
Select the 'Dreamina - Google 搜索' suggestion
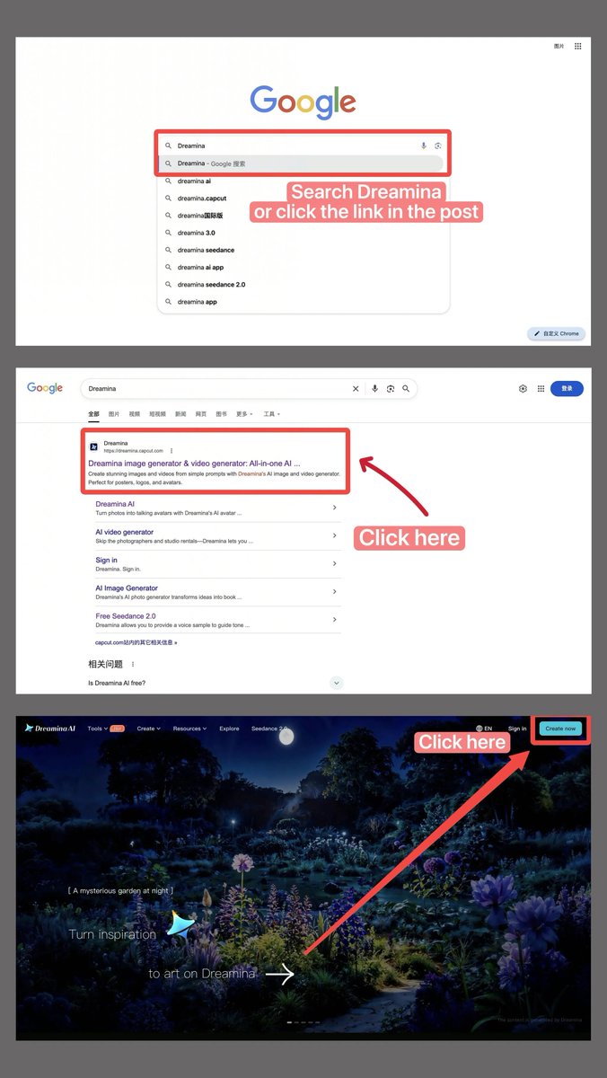[301, 163]
